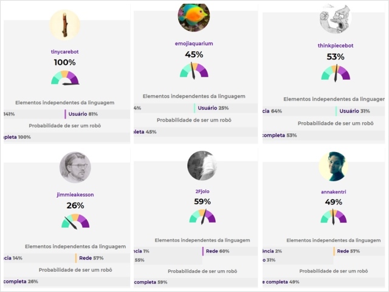Click thinkpiecebot's sketch avatar
Viewport: 389px width, 292px height.
[335, 18]
